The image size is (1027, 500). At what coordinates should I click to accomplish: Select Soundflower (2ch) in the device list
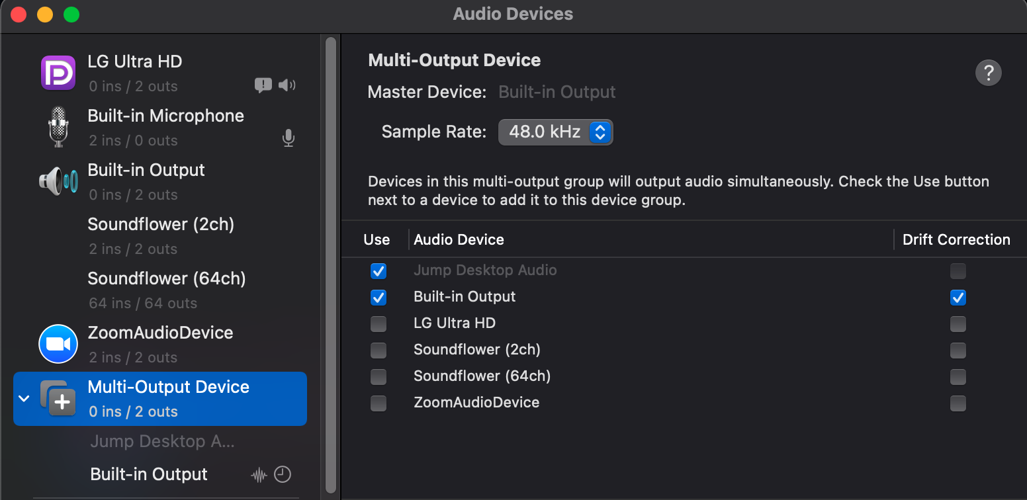(160, 235)
